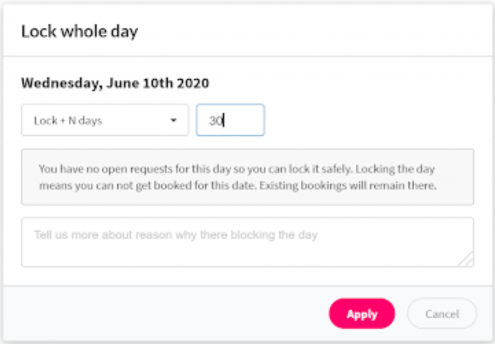Click the empty space right of the days field
Image resolution: width=495 pixels, height=344 pixels.
click(x=367, y=120)
